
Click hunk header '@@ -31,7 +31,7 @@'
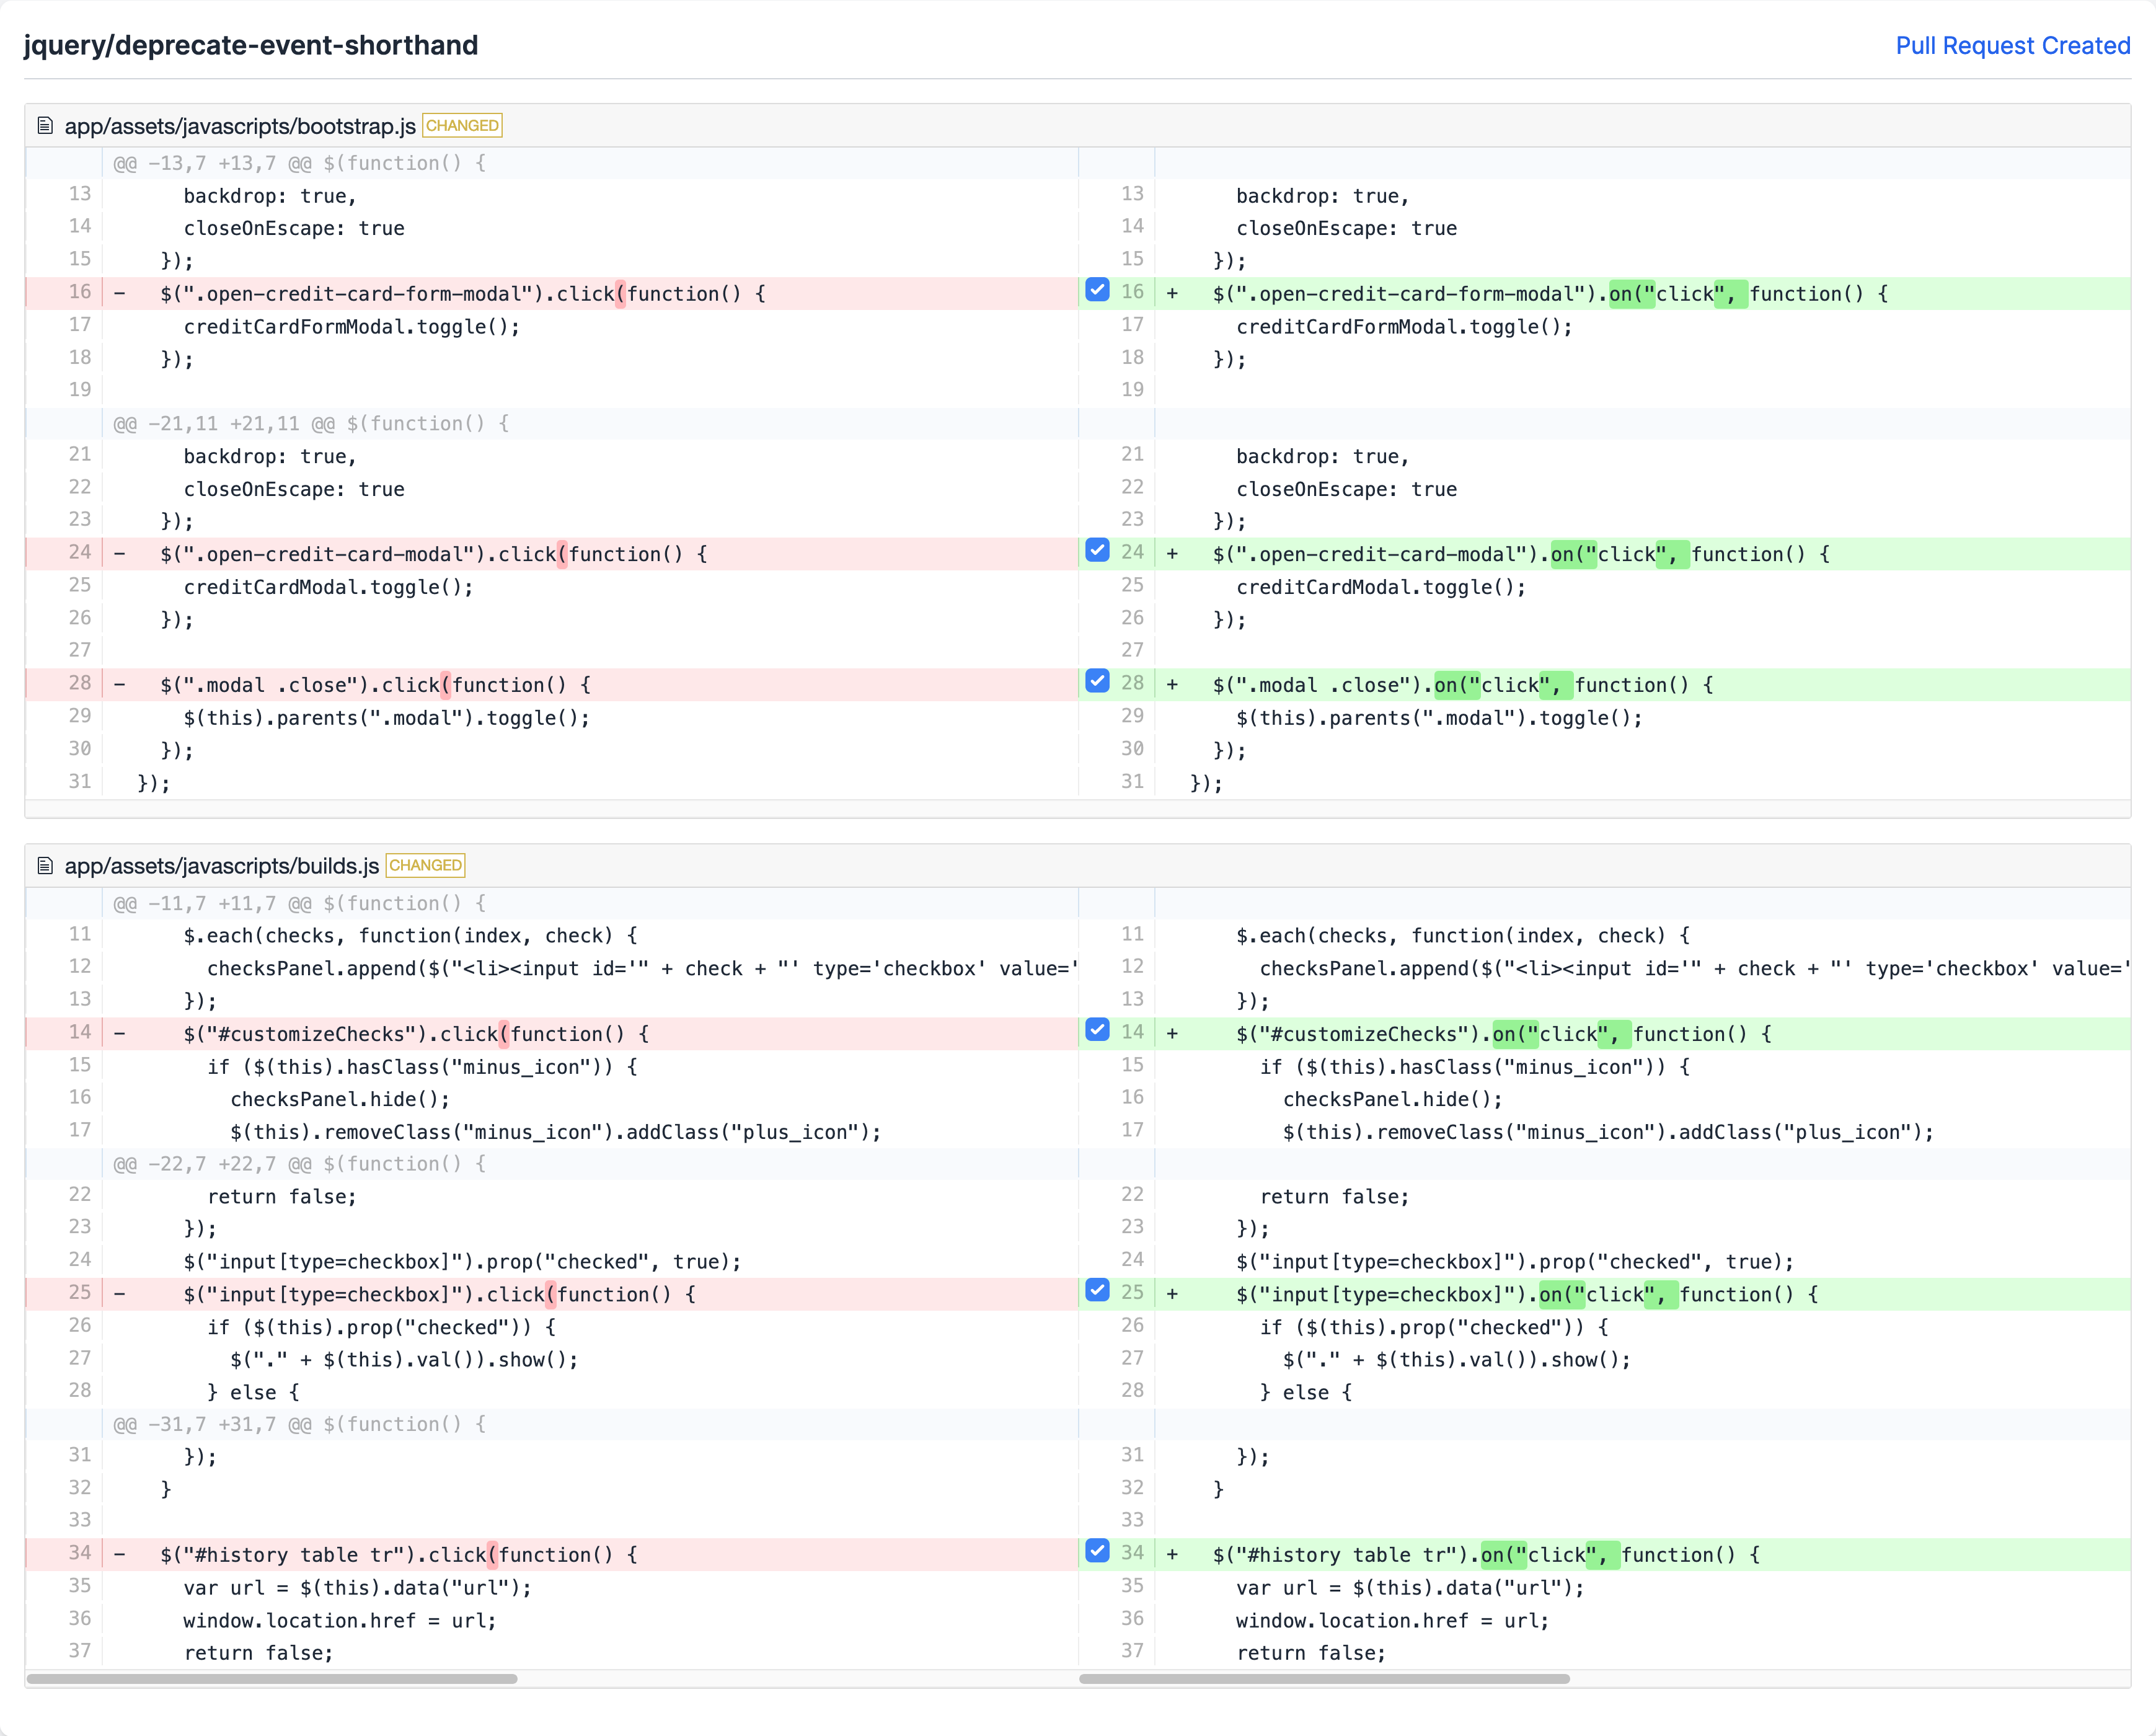coord(300,1424)
